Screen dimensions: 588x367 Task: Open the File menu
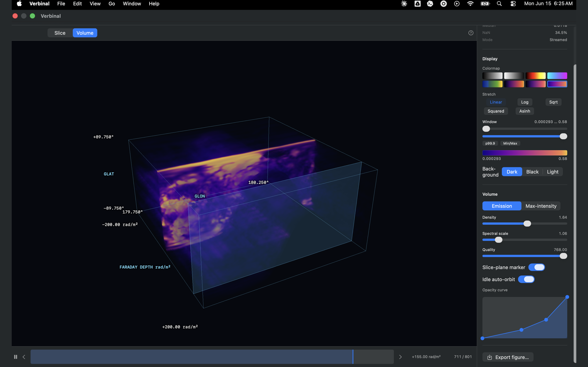tap(61, 4)
